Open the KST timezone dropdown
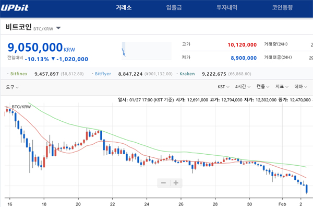Screen dimensions: 313x207 (x=223, y=87)
